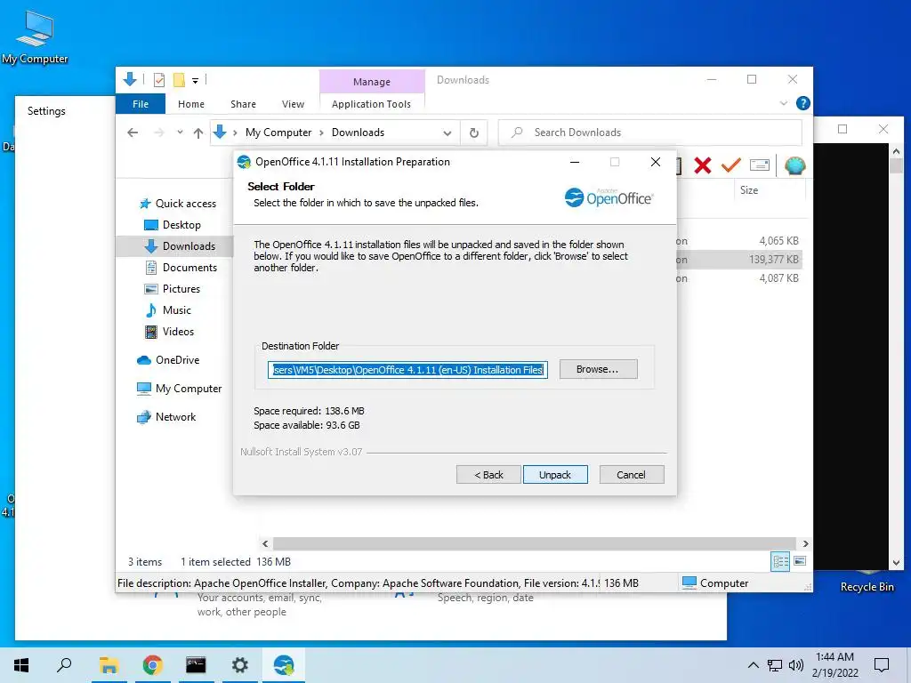Image resolution: width=911 pixels, height=683 pixels.
Task: Open the network tray icon
Action: click(x=775, y=665)
